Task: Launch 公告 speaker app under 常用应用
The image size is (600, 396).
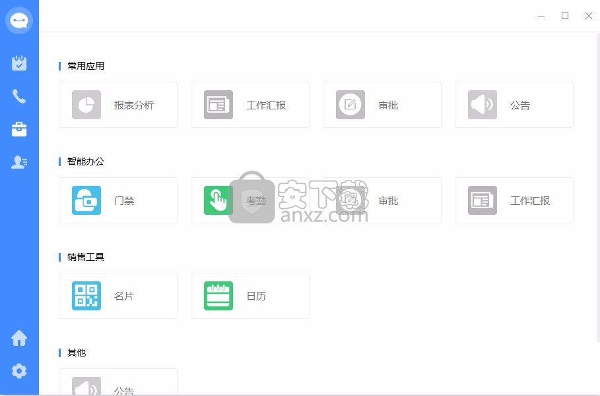Action: click(x=514, y=105)
